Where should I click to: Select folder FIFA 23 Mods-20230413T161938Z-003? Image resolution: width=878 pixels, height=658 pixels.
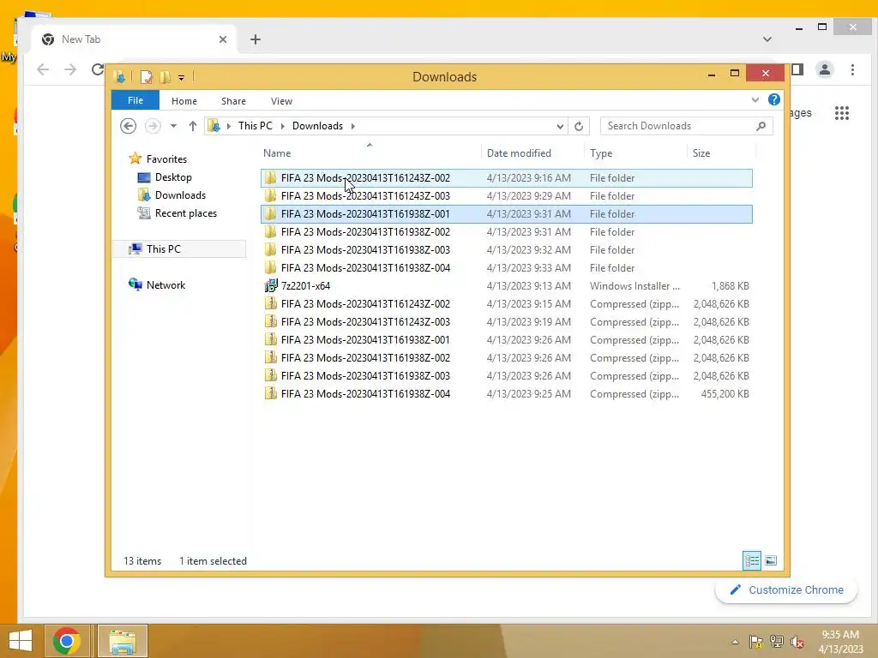506,249
